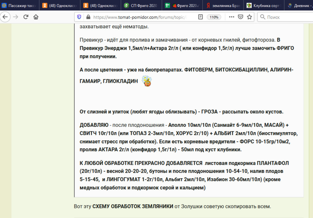Click the 'К ЛЮБОЙ ОБРАБОТКЕ ПРЕКРАСНО ДОБАВЛЯЕТСЯ' text
The height and width of the screenshot is (218, 313).
(141, 163)
